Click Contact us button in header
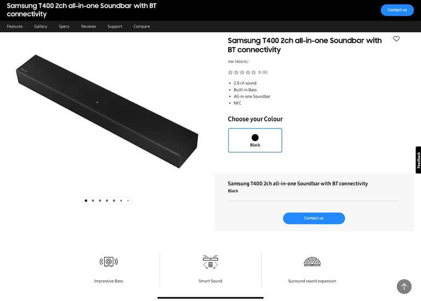 pyautogui.click(x=397, y=10)
